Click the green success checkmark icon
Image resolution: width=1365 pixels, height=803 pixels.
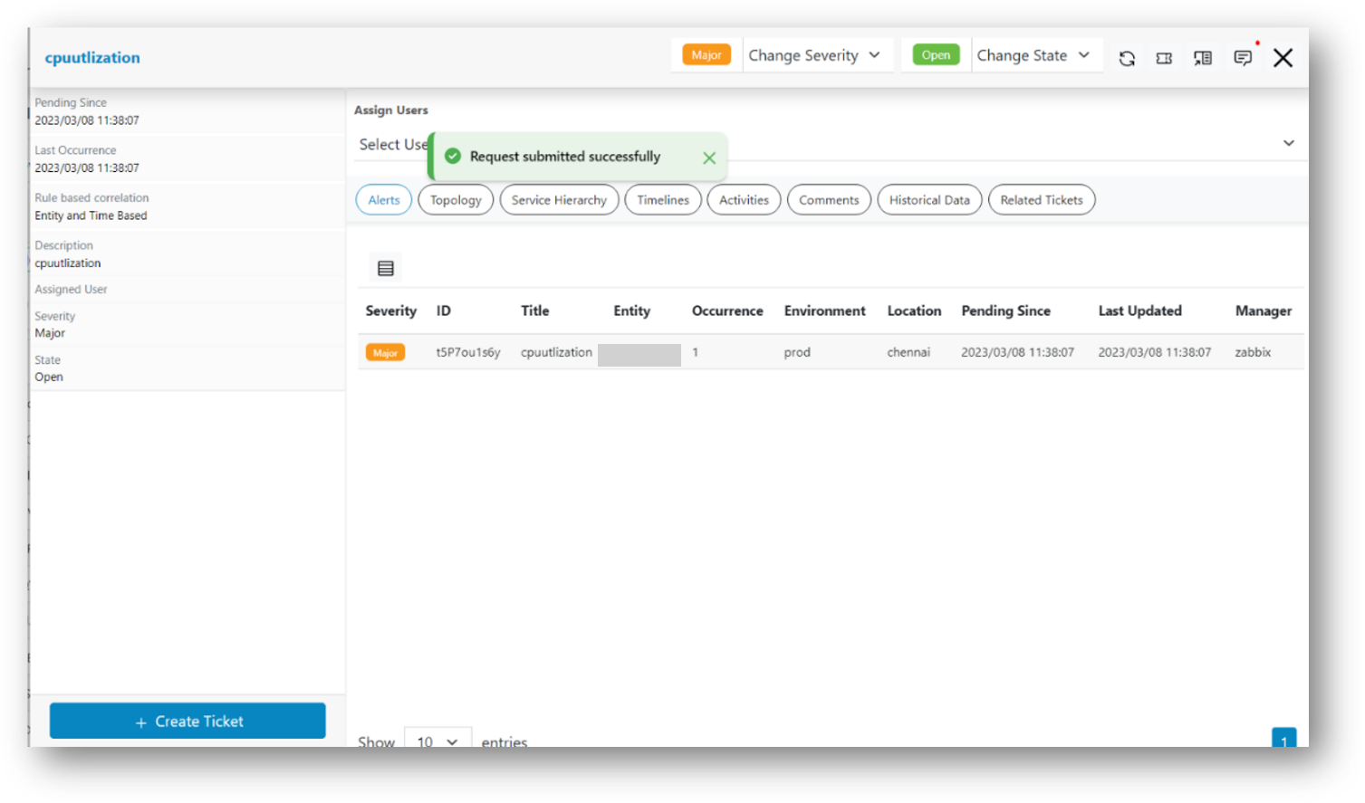(x=453, y=157)
